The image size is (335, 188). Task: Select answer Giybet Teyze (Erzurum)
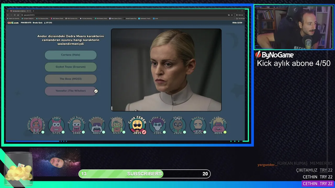[x=71, y=67]
